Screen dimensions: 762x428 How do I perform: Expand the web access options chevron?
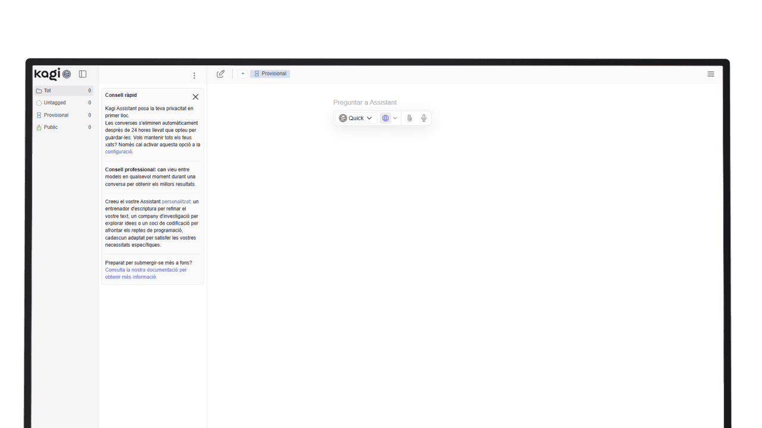click(395, 118)
